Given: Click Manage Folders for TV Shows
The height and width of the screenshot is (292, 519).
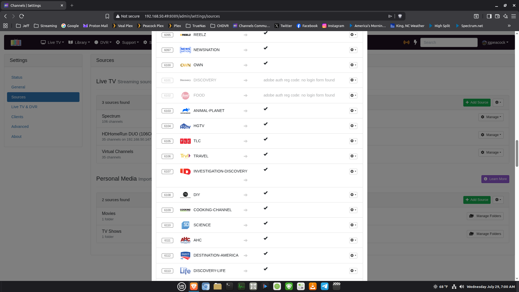Looking at the screenshot, I should [485, 234].
